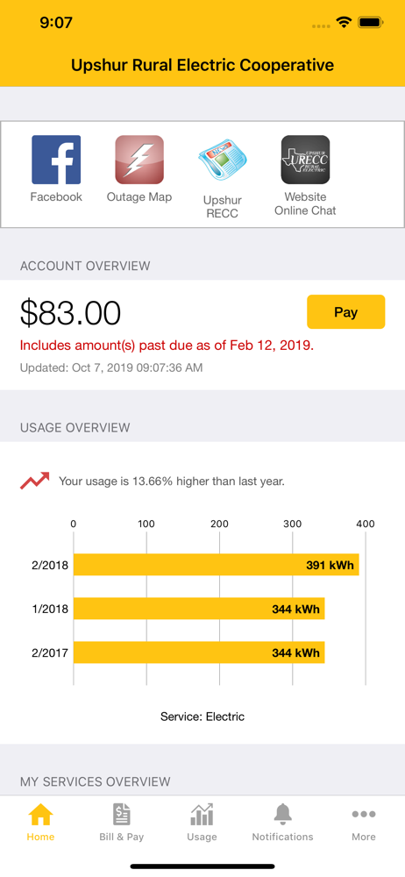Tap the past due warning text
The height and width of the screenshot is (877, 405).
[167, 345]
